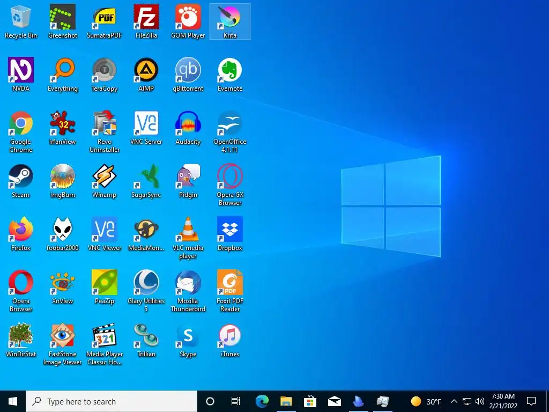The width and height of the screenshot is (549, 412).
Task: Click the blue cone taskbar app
Action: point(358,401)
